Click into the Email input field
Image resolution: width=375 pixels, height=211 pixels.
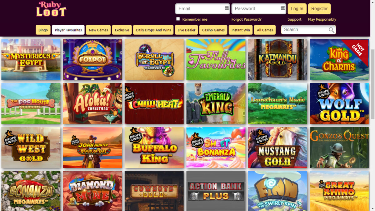tap(202, 9)
